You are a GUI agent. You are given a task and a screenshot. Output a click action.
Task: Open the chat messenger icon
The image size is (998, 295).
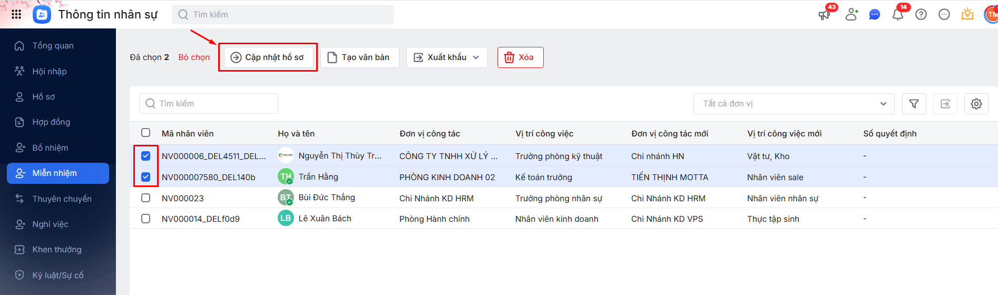(x=875, y=15)
